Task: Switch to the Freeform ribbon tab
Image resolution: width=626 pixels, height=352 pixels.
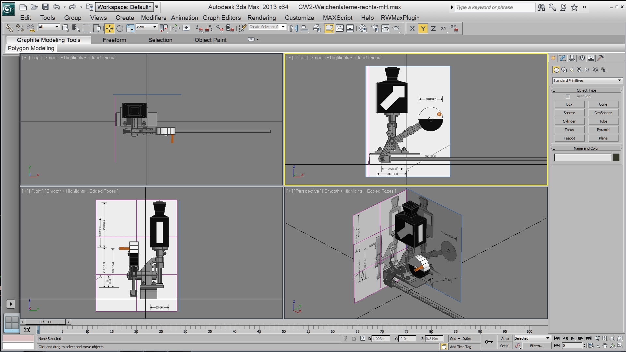Action: 114,40
